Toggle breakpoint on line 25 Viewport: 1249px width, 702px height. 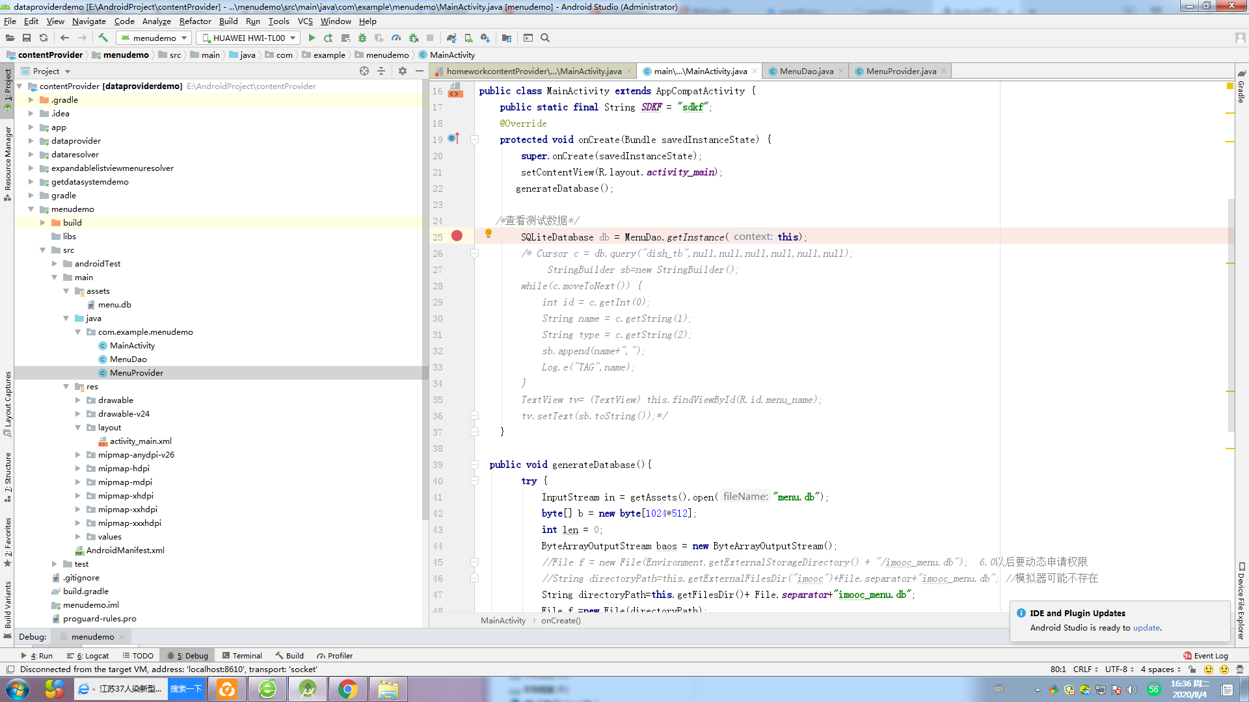(457, 236)
